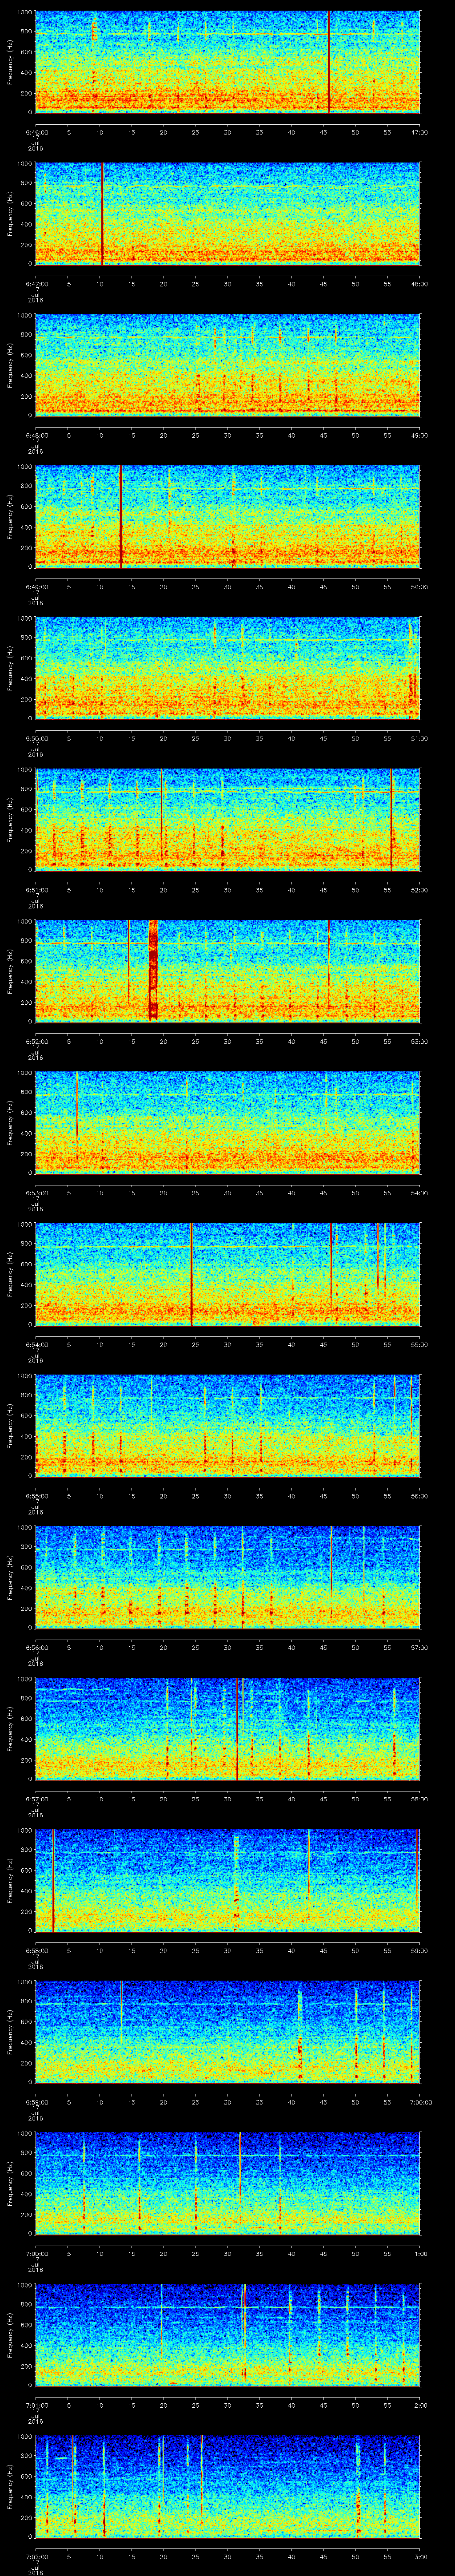Click the 6:58:00 time axis label
Screen dimensions: 455x2576
coord(36,1950)
